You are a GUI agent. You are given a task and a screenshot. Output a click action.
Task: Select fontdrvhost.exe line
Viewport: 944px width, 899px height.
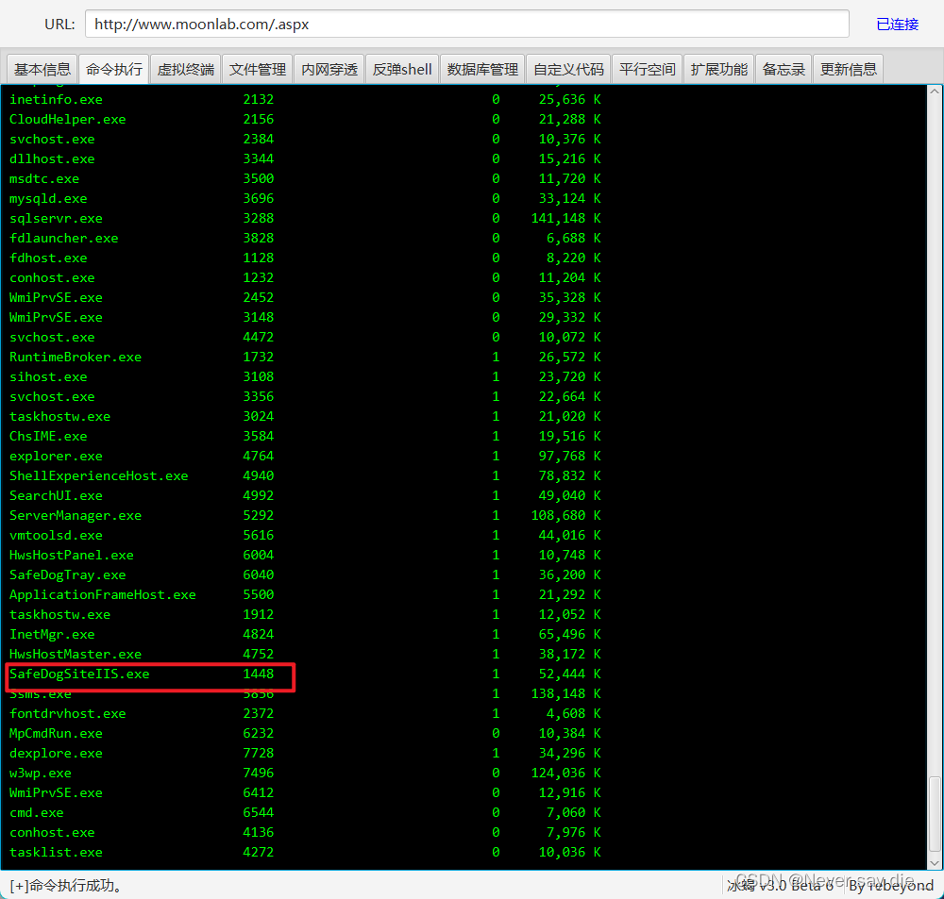tap(305, 714)
